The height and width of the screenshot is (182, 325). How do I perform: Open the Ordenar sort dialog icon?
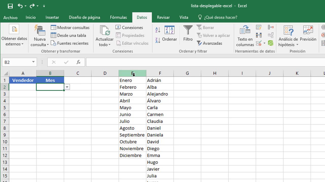pos(169,30)
